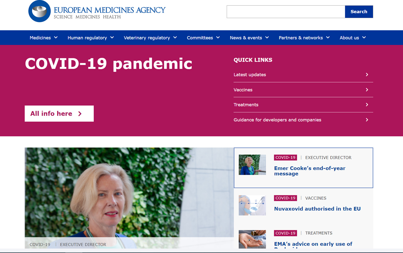
Task: Open Nuvaxovid authorised in the EU link
Action: click(317, 209)
